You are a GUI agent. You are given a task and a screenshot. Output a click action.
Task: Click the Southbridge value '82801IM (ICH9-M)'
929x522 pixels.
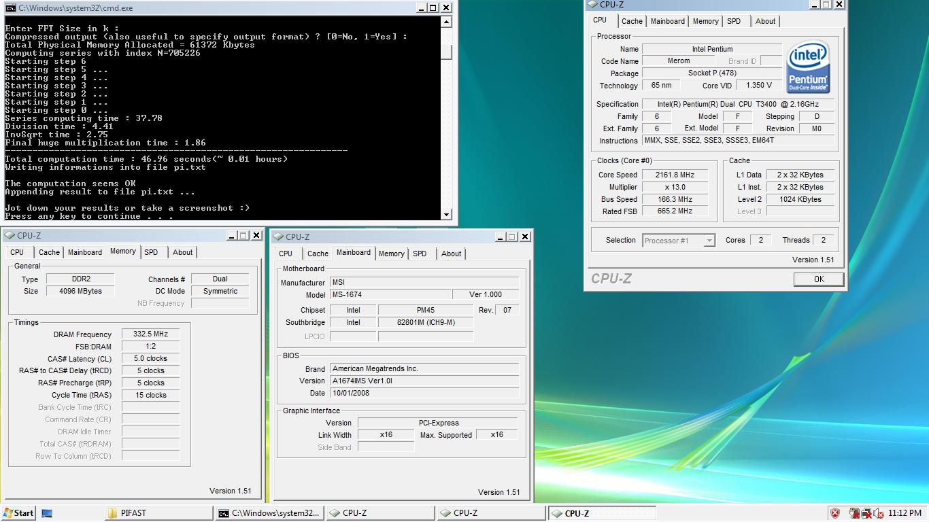click(x=426, y=322)
